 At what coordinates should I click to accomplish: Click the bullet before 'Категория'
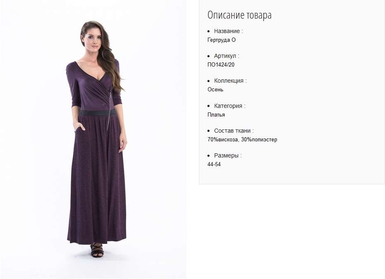click(x=209, y=106)
